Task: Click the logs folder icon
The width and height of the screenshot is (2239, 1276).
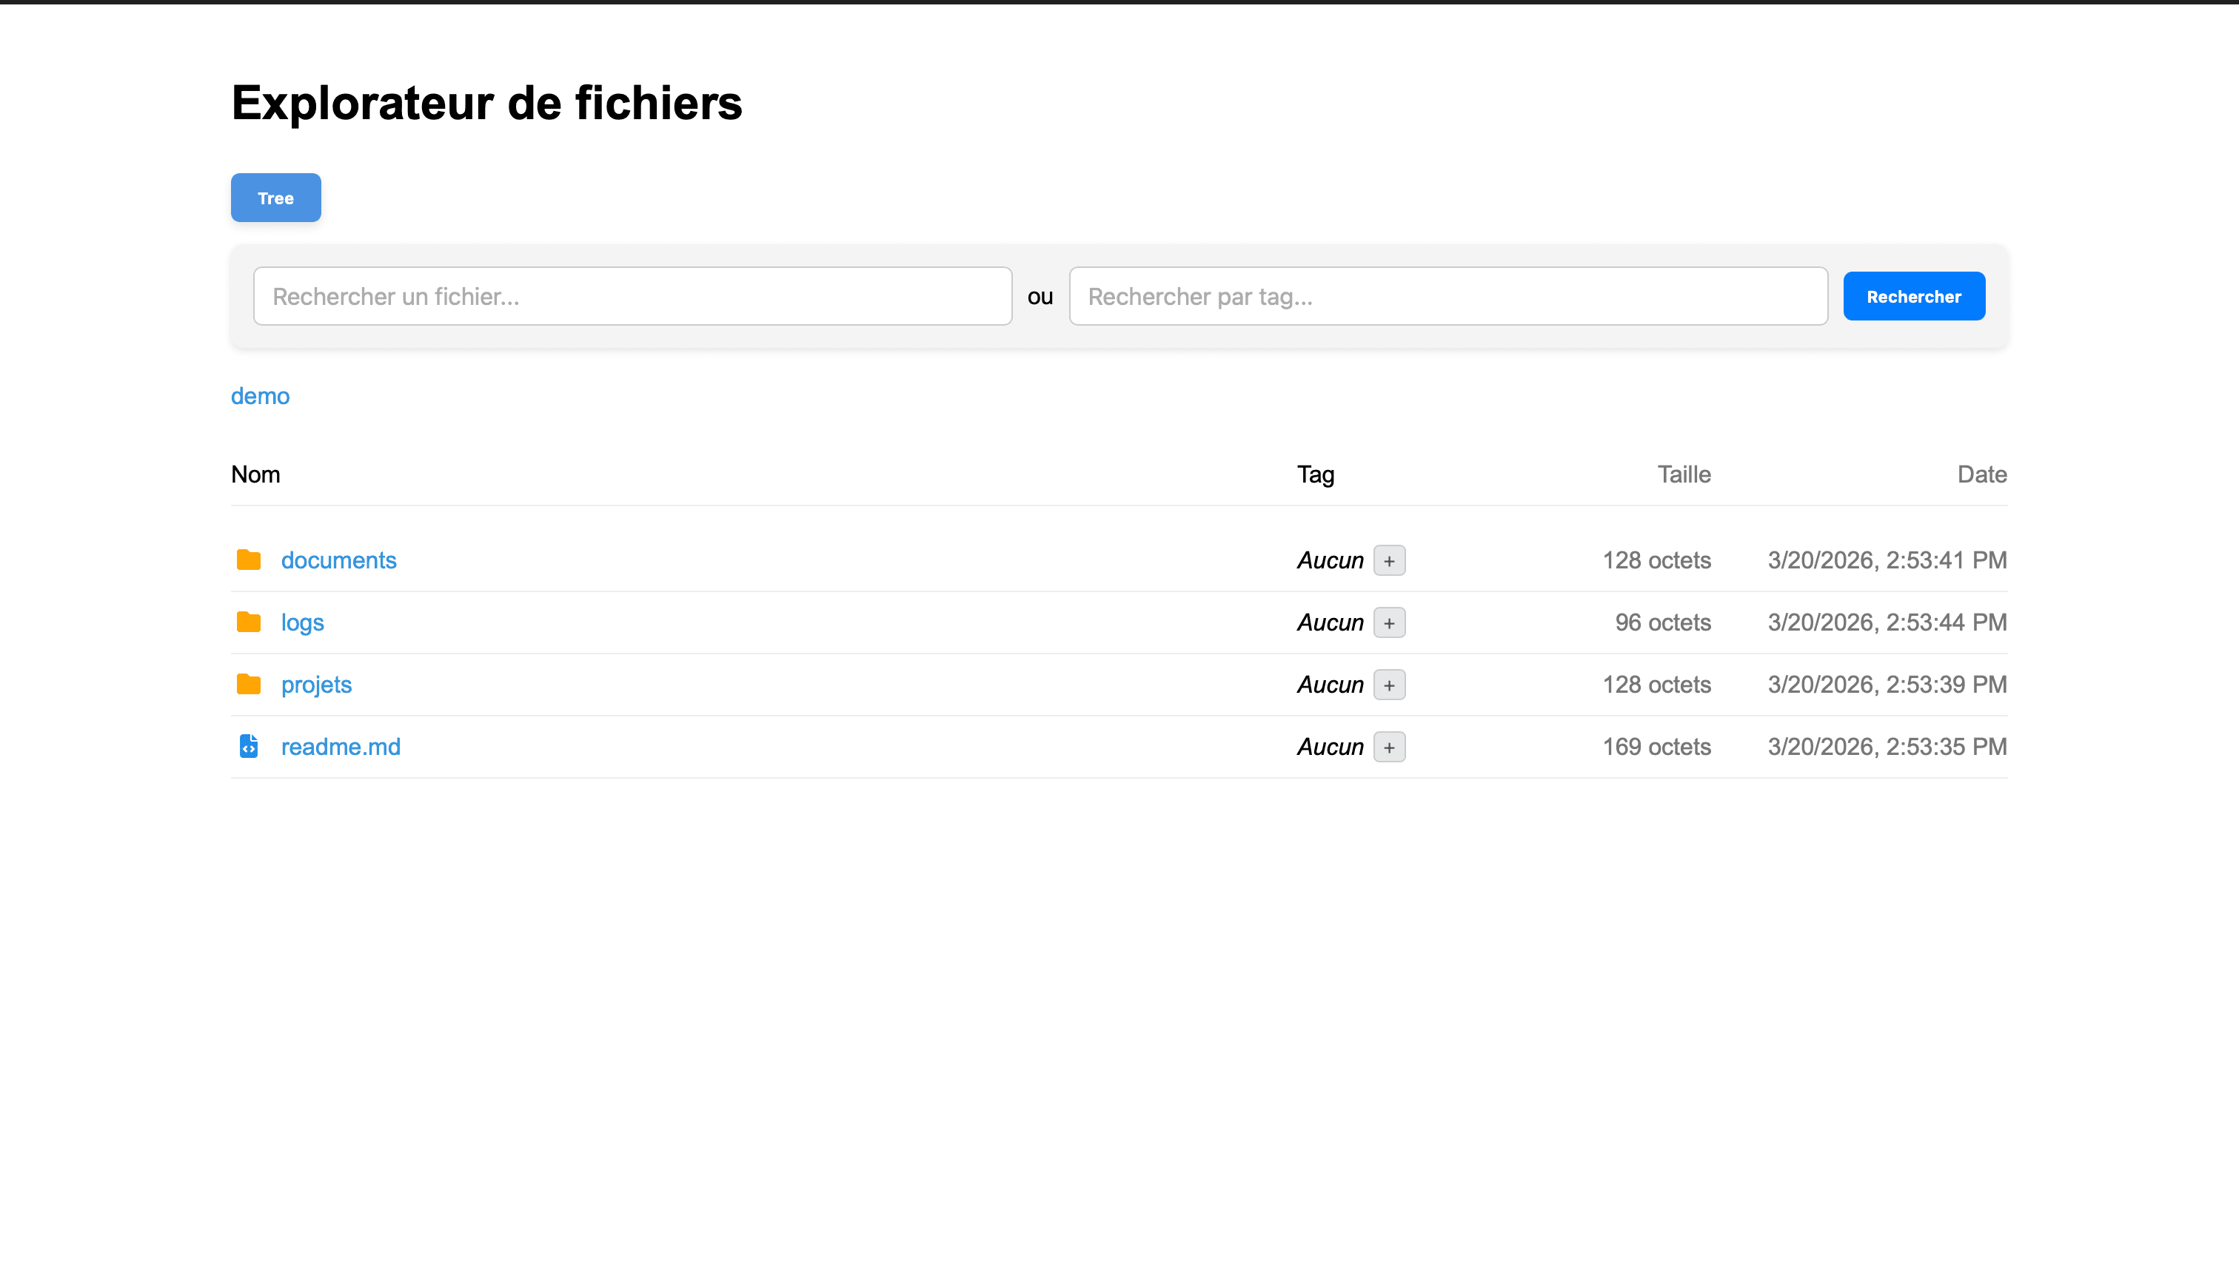Action: [x=249, y=622]
